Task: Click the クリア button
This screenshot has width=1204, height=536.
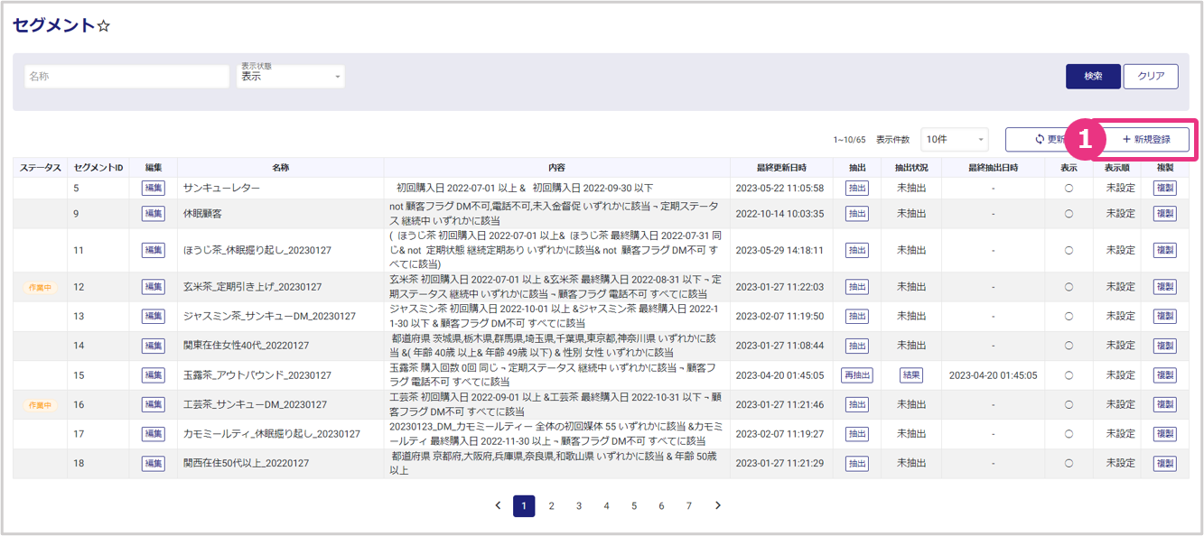Action: tap(1151, 77)
